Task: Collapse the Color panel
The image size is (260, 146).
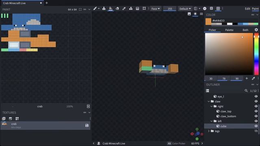Action: pyautogui.click(x=257, y=15)
